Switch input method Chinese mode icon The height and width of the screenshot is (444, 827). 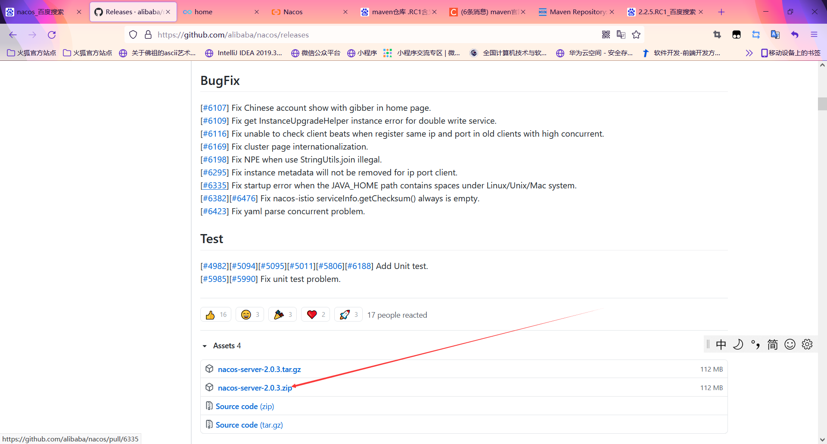point(721,344)
